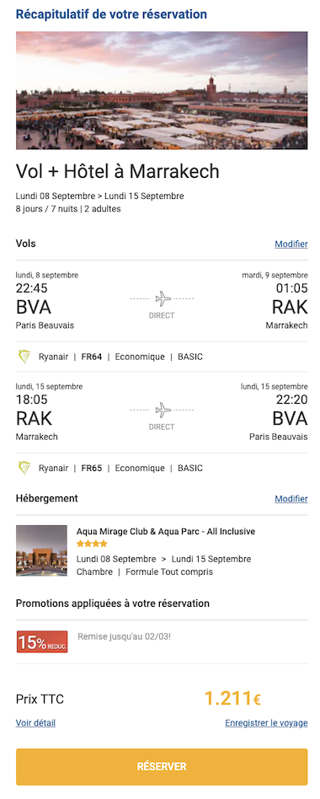Select the Aqua Mirage Club hotel name

pos(165,532)
